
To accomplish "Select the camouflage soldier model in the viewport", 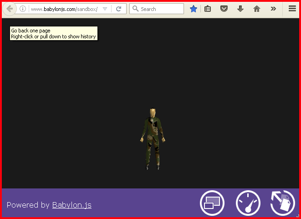I will pos(153,139).
